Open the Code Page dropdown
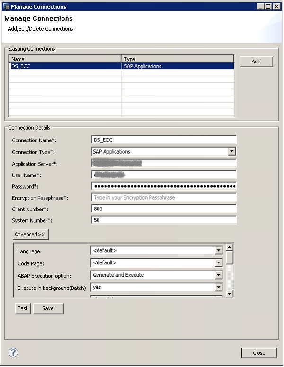Image resolution: width=284 pixels, height=367 pixels. click(218, 263)
